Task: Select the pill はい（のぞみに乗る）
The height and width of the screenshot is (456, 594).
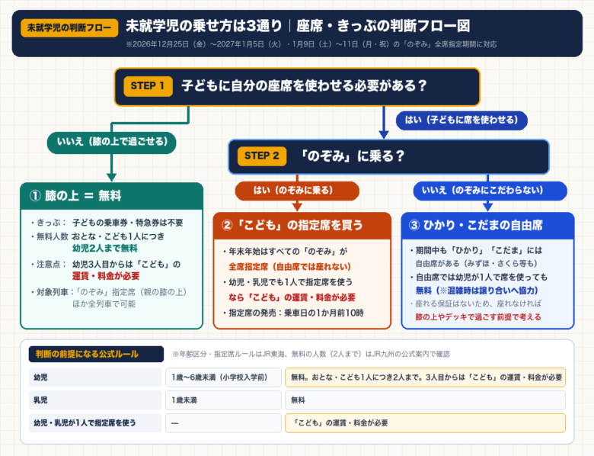Action: tap(297, 191)
